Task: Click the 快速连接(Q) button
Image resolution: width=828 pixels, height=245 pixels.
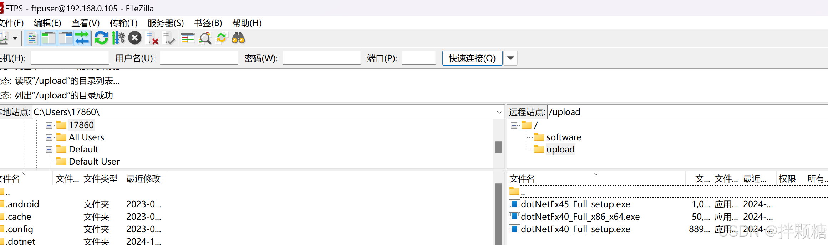Action: (472, 58)
